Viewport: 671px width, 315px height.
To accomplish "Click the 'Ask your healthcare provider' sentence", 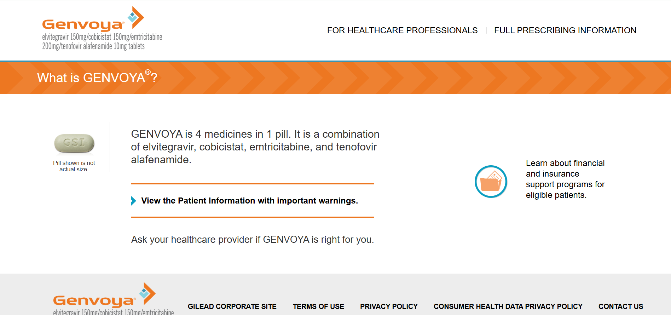I will (x=253, y=240).
